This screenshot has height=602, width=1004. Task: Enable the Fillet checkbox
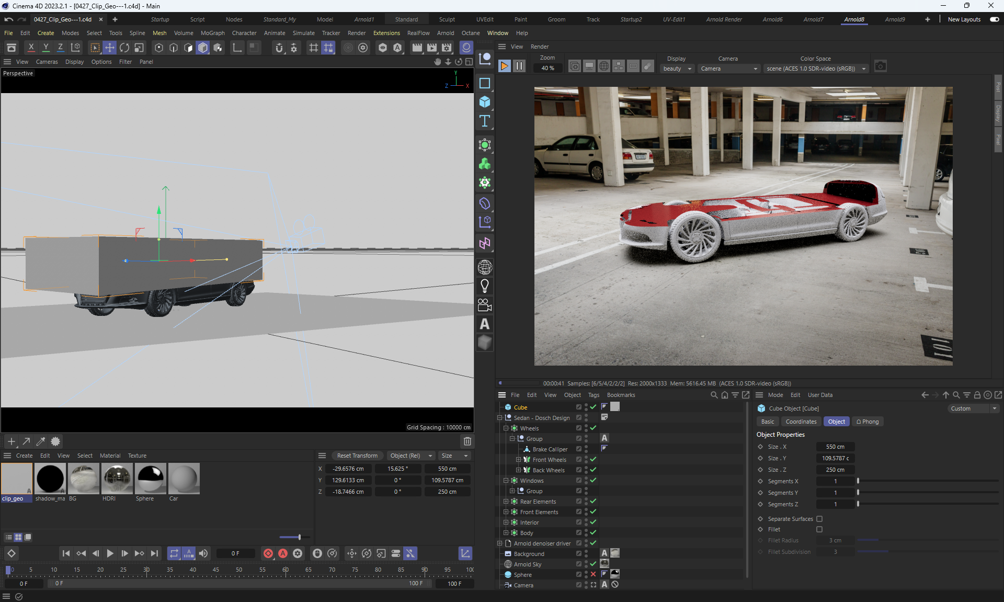pos(819,529)
